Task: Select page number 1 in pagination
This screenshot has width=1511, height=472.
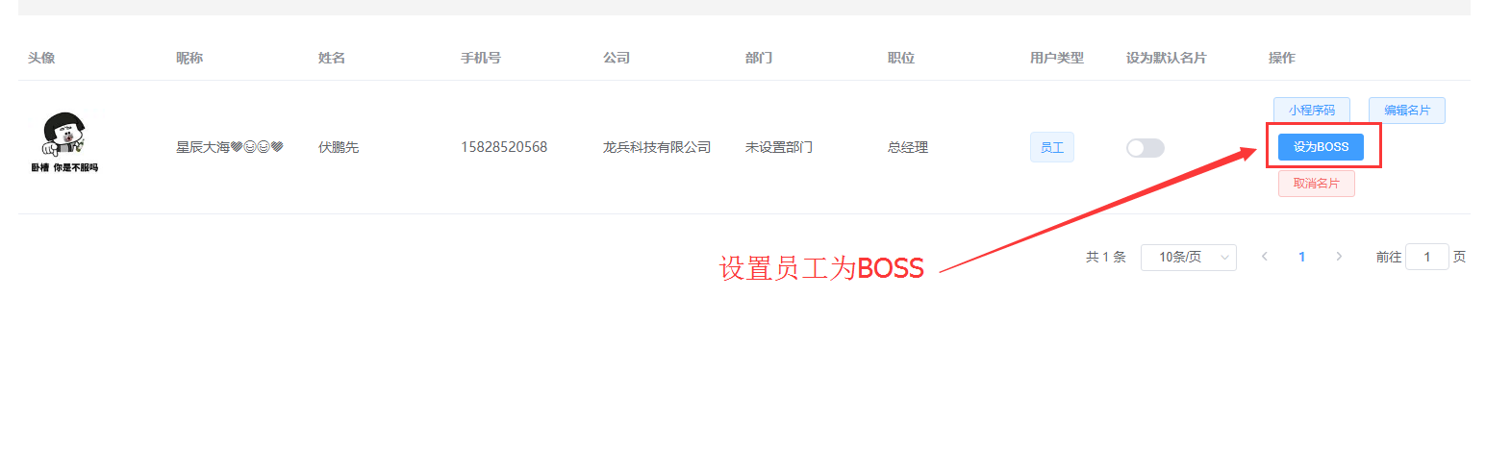Action: [x=1302, y=257]
